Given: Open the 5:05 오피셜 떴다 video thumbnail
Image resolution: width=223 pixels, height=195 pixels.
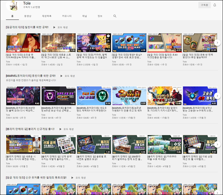Looking at the screenshot, I should pyautogui.click(x=23, y=43).
